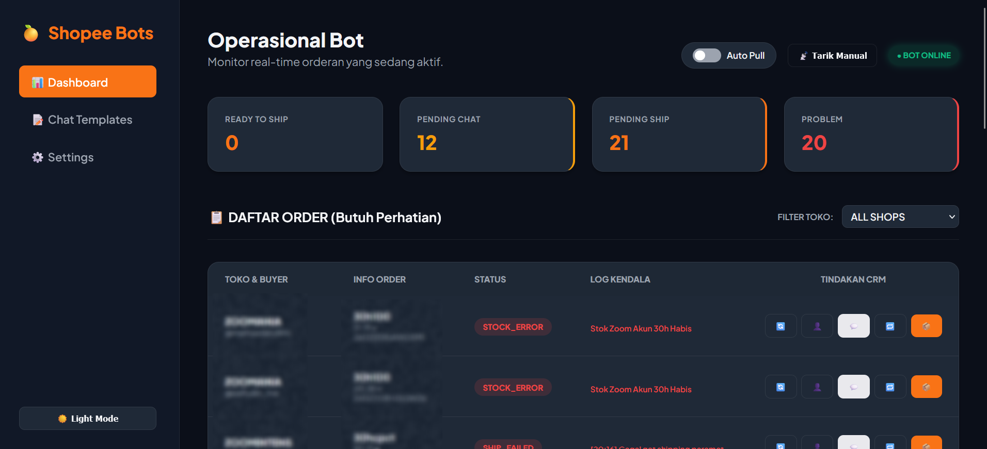Click second row's 'Stok Zoom Akun 30h Habis' log

641,389
